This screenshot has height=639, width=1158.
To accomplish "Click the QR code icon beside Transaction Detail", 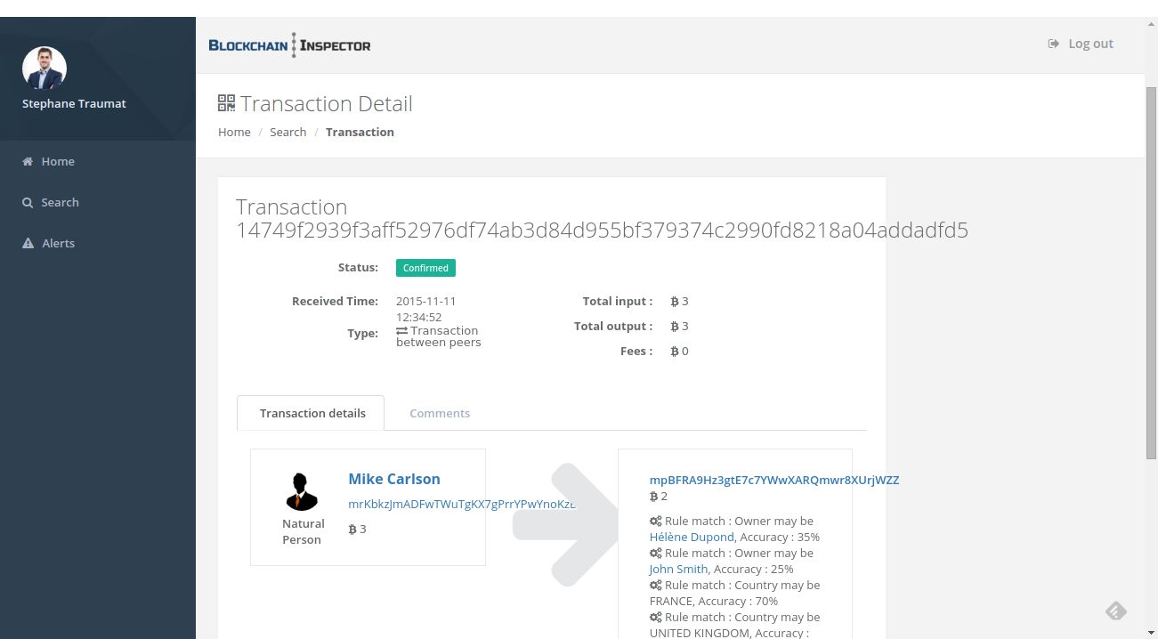I will coord(226,103).
